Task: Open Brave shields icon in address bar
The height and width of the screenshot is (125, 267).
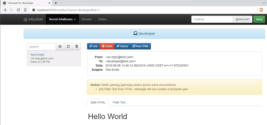Action: 261,10
